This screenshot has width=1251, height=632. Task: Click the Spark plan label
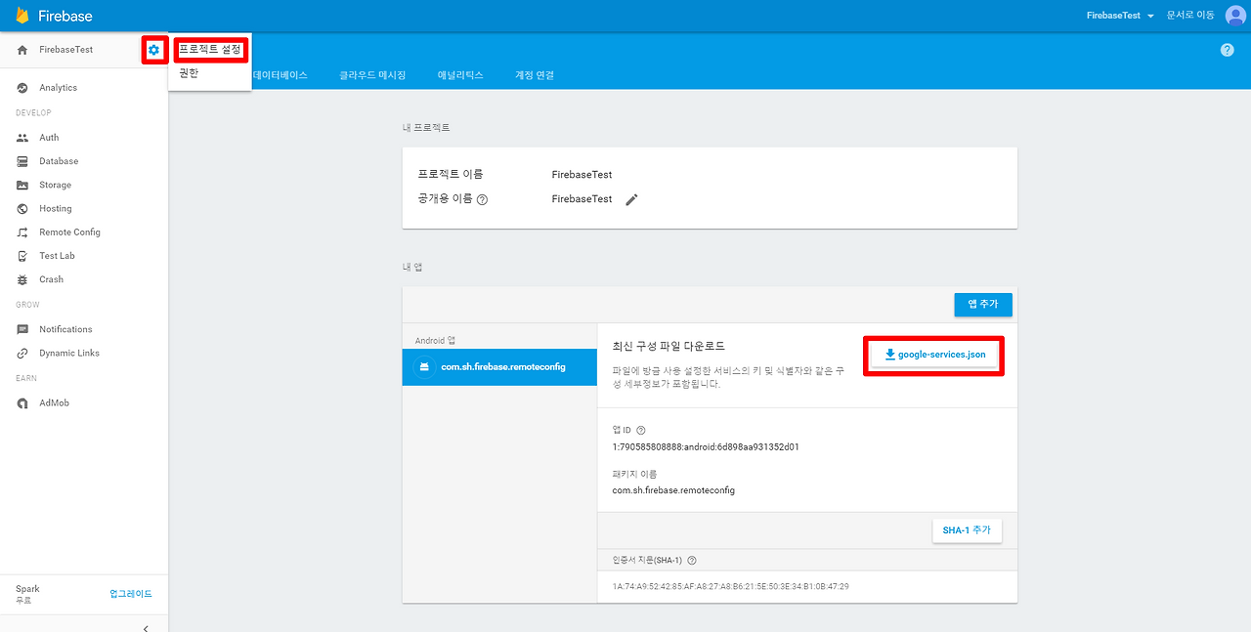(x=27, y=589)
